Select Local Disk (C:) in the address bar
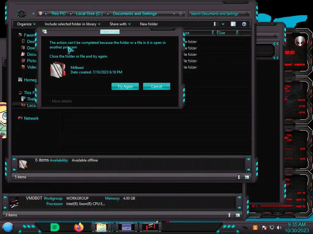Image resolution: width=313 pixels, height=234 pixels. pyautogui.click(x=89, y=13)
